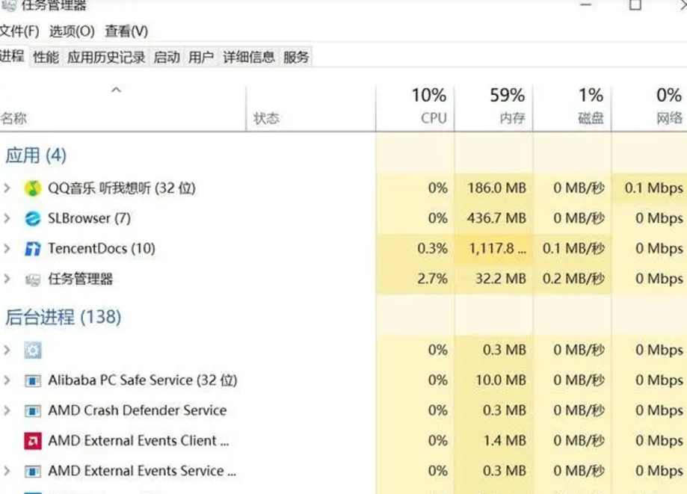This screenshot has height=494, width=687.
Task: Select the 任务管理器 process icon
Action: coord(32,279)
